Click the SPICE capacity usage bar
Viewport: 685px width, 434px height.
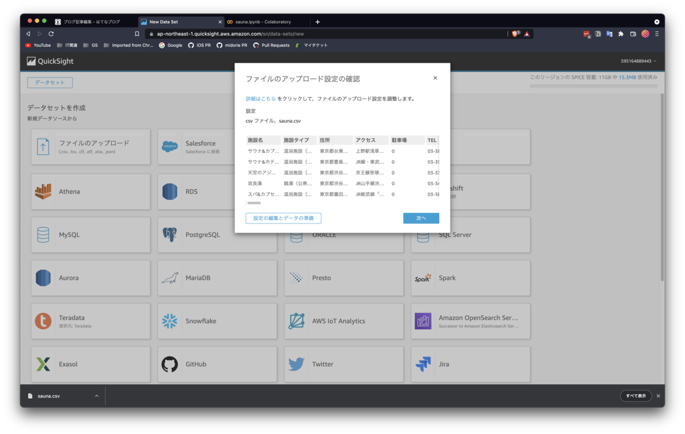coord(594,86)
